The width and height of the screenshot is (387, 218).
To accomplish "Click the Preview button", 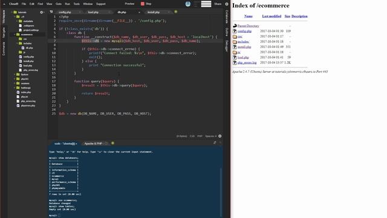I will coord(129,4).
